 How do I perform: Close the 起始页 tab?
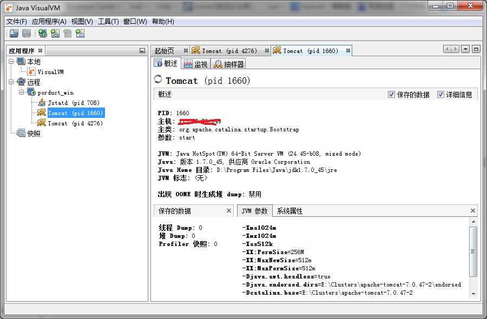[x=186, y=51]
